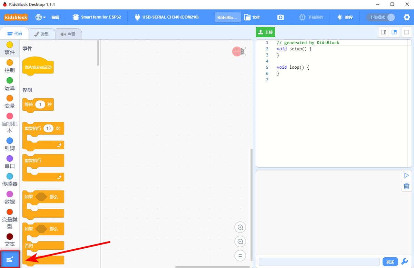Image resolution: width=414 pixels, height=268 pixels.
Task: Zoom out the workspace
Action: tap(240, 241)
